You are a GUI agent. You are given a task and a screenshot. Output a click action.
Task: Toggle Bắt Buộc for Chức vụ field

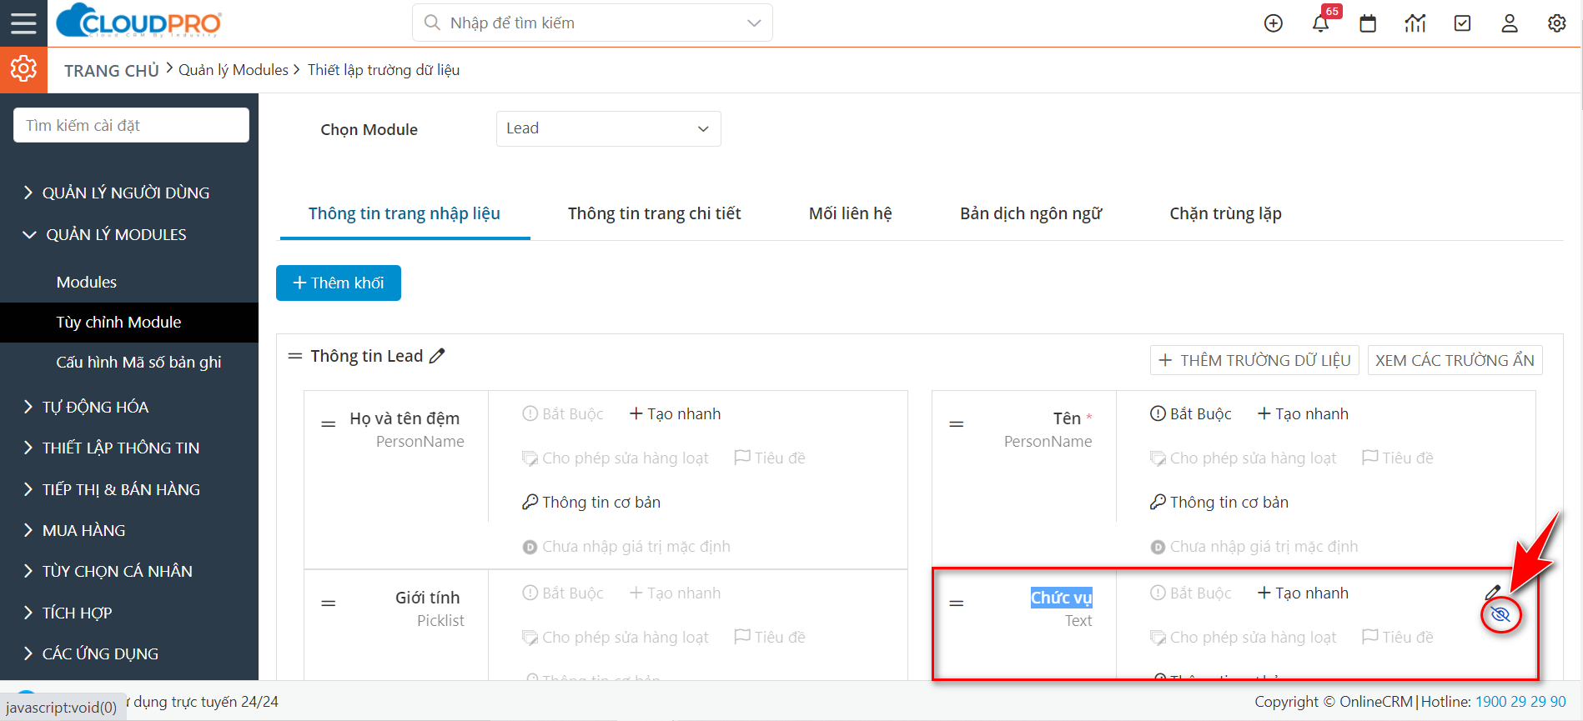point(1191,593)
